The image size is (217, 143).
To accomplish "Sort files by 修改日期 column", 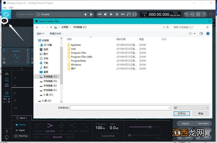I will (x=121, y=39).
